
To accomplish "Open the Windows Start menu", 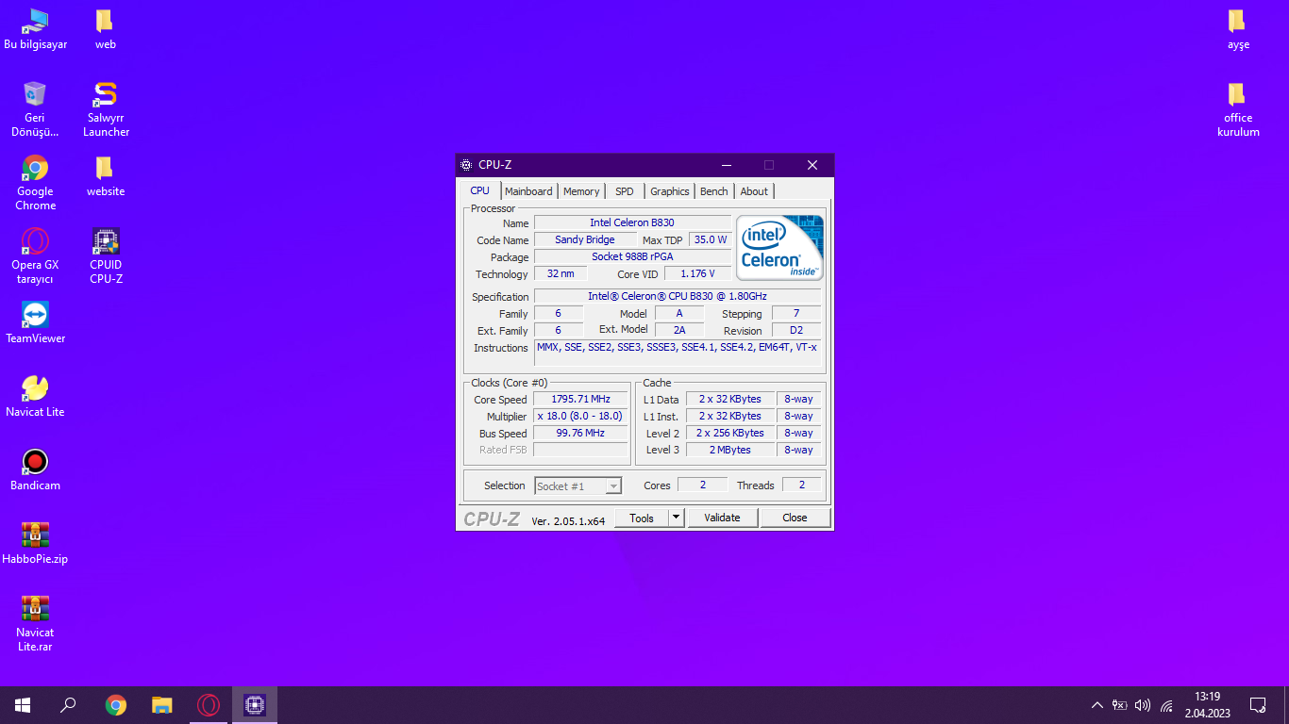I will point(23,705).
